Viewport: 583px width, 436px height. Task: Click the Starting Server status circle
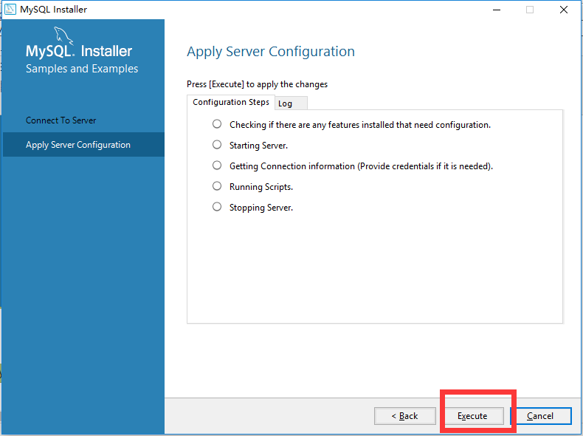[217, 145]
